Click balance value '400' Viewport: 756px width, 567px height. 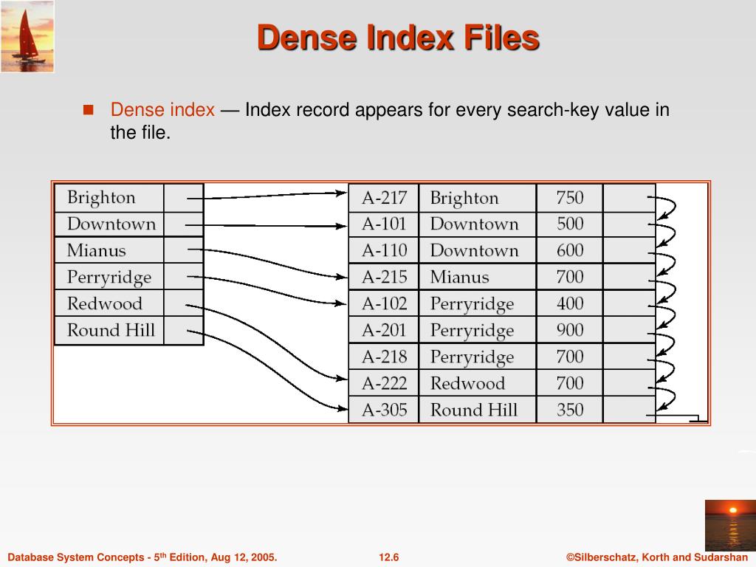pyautogui.click(x=570, y=303)
